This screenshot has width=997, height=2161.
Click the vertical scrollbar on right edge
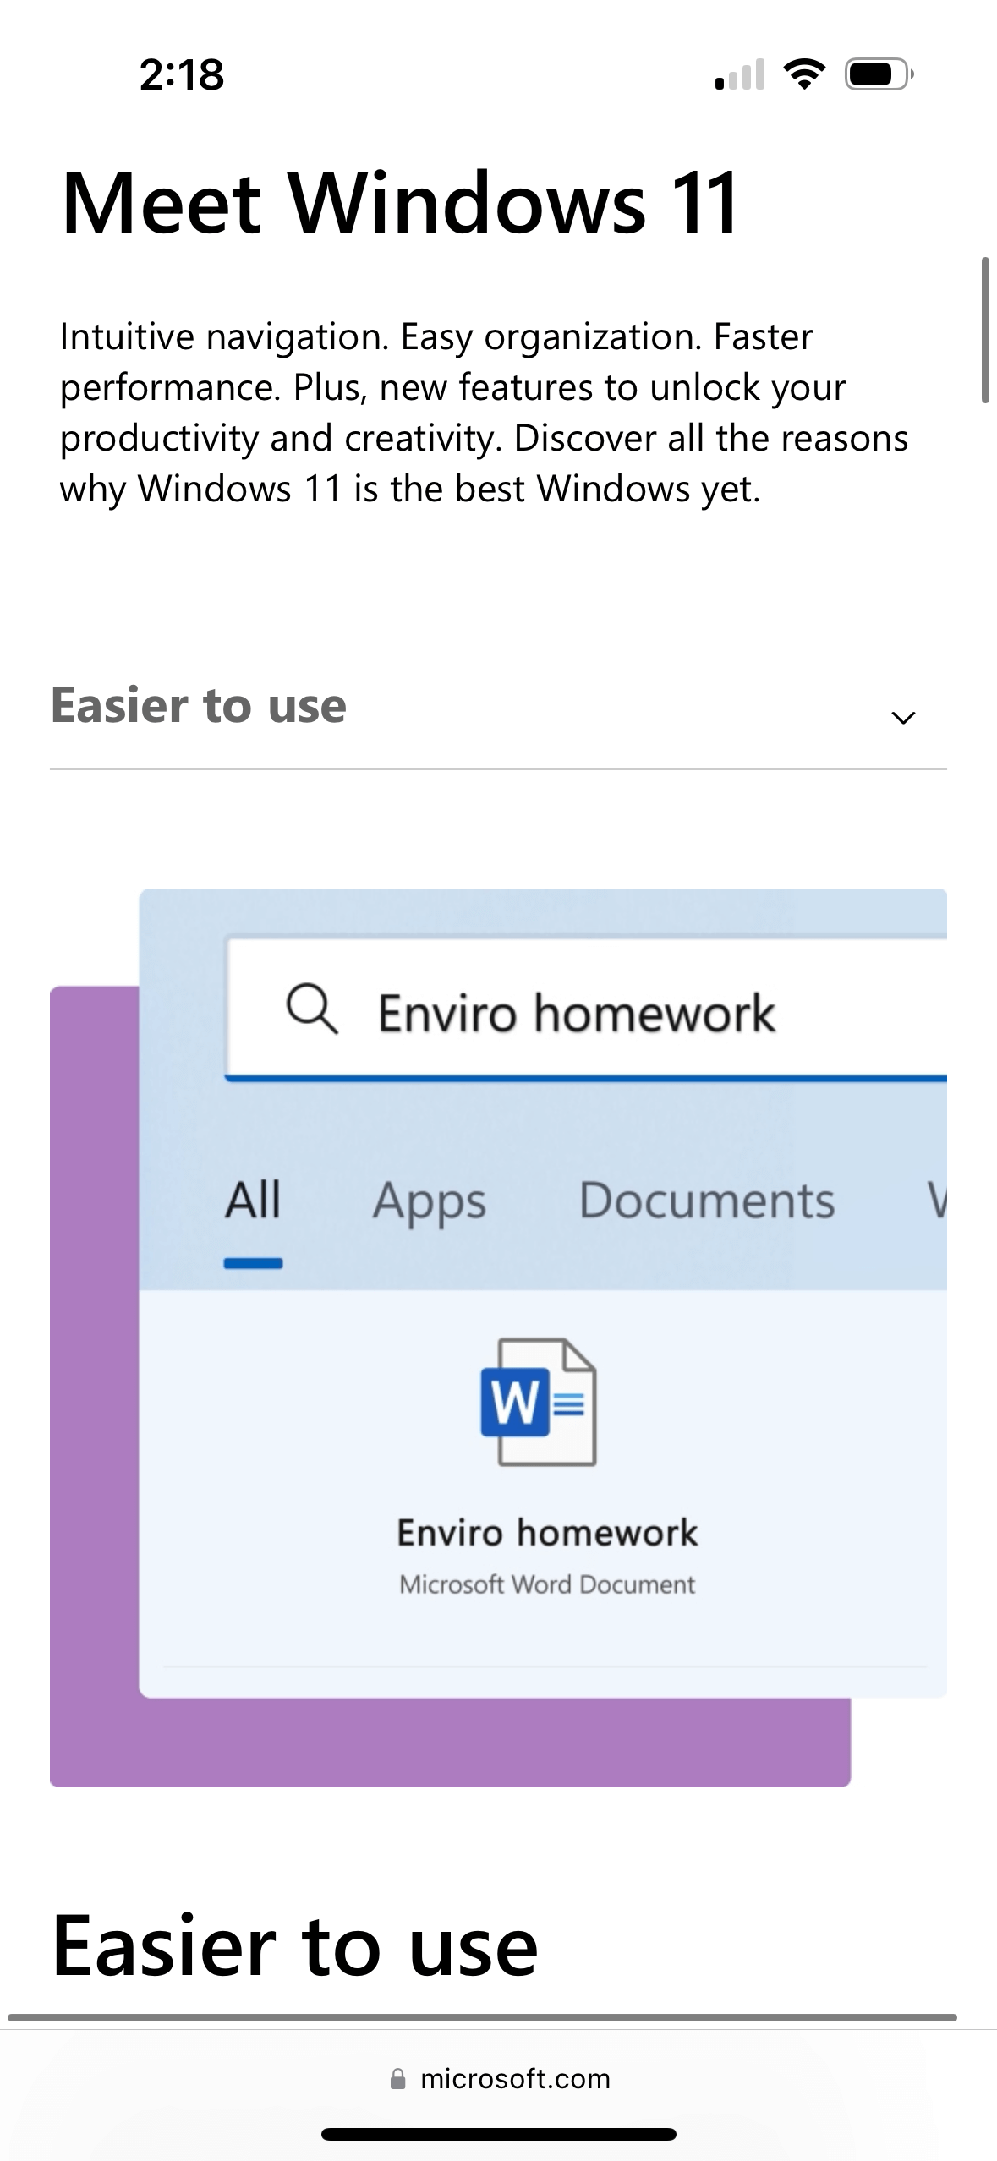pos(984,330)
